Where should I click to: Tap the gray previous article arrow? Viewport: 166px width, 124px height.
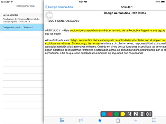coord(49,15)
